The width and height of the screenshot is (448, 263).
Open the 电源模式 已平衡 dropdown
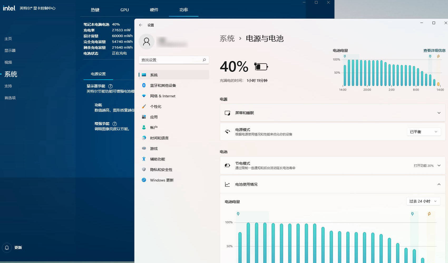coord(424,131)
